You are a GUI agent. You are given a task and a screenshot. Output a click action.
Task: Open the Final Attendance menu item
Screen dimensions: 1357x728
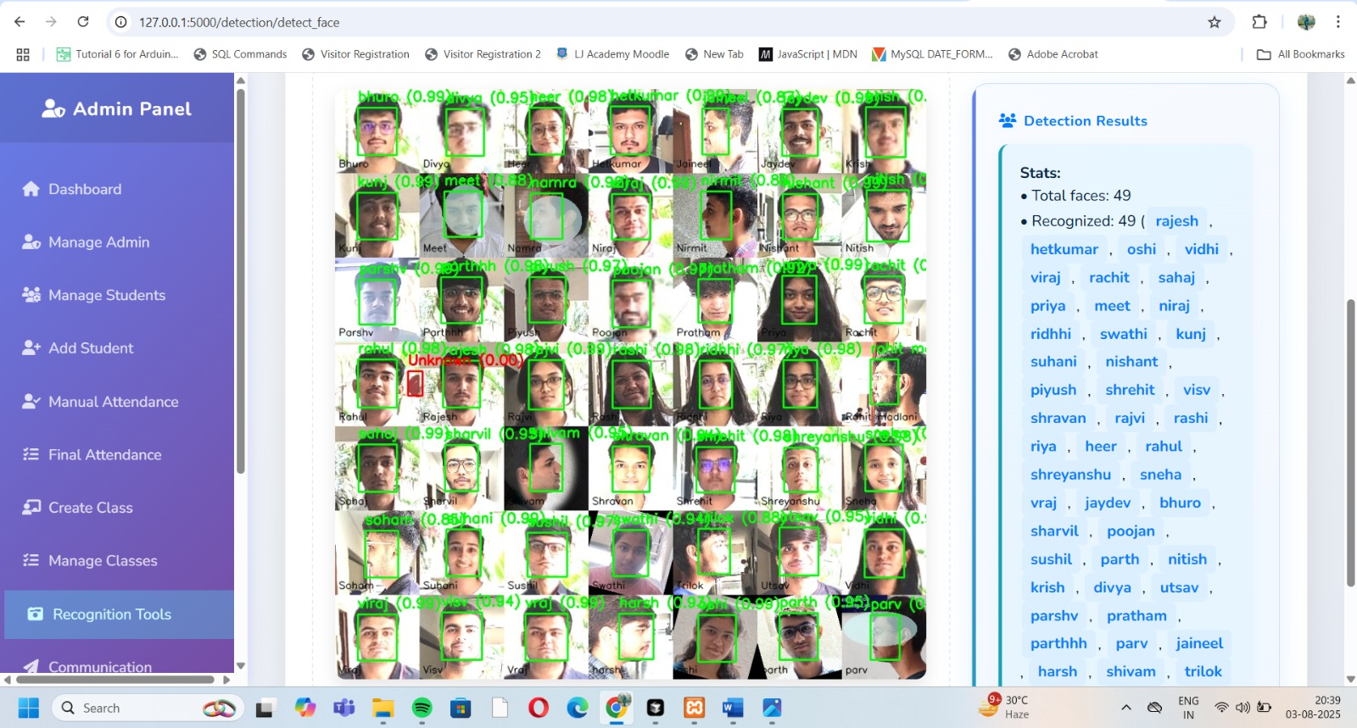click(104, 455)
